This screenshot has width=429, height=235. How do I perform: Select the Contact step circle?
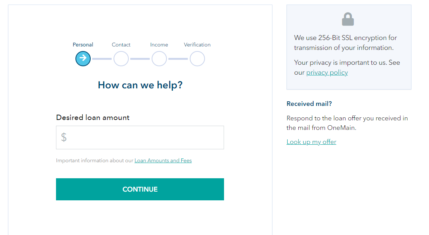(121, 59)
